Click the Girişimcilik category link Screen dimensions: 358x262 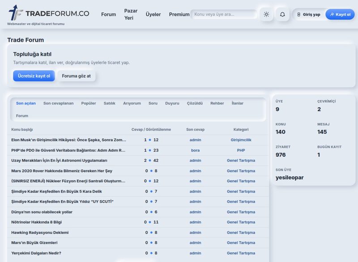click(241, 140)
